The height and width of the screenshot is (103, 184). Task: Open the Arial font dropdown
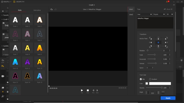[x=145, y=14]
